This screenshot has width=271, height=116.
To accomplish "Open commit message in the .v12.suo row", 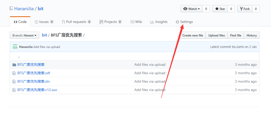I will click(150, 90).
